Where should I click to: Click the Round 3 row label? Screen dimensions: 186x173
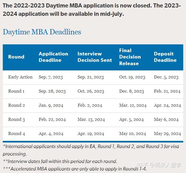[17, 119]
